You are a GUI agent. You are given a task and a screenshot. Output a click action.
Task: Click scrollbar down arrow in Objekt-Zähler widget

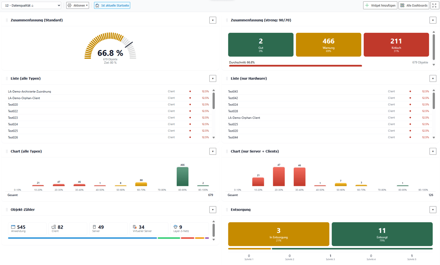(x=213, y=239)
